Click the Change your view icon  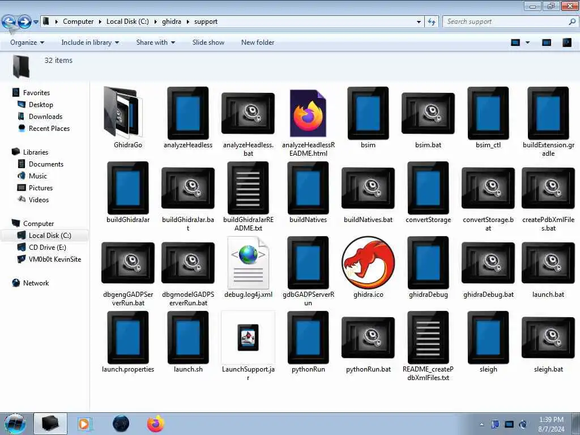[x=515, y=42]
